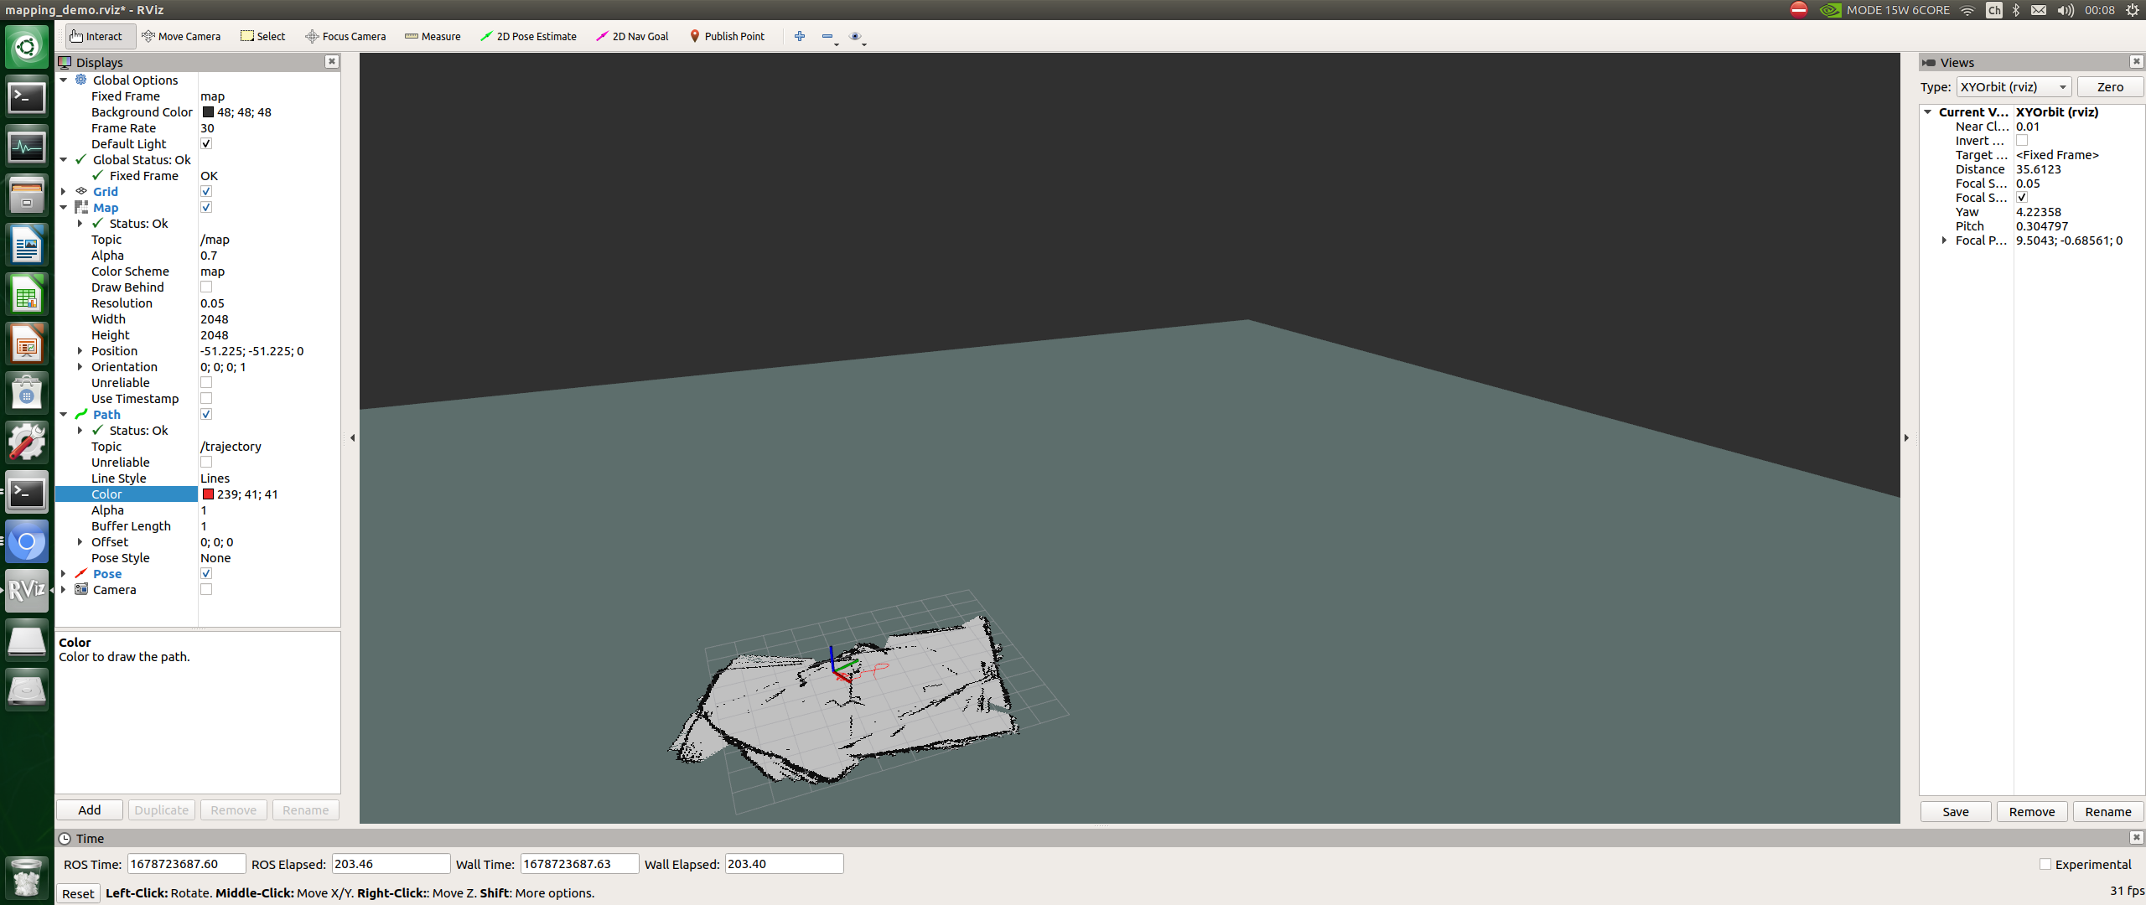
Task: Open the view Type XYOrbit dropdown
Action: (2014, 87)
